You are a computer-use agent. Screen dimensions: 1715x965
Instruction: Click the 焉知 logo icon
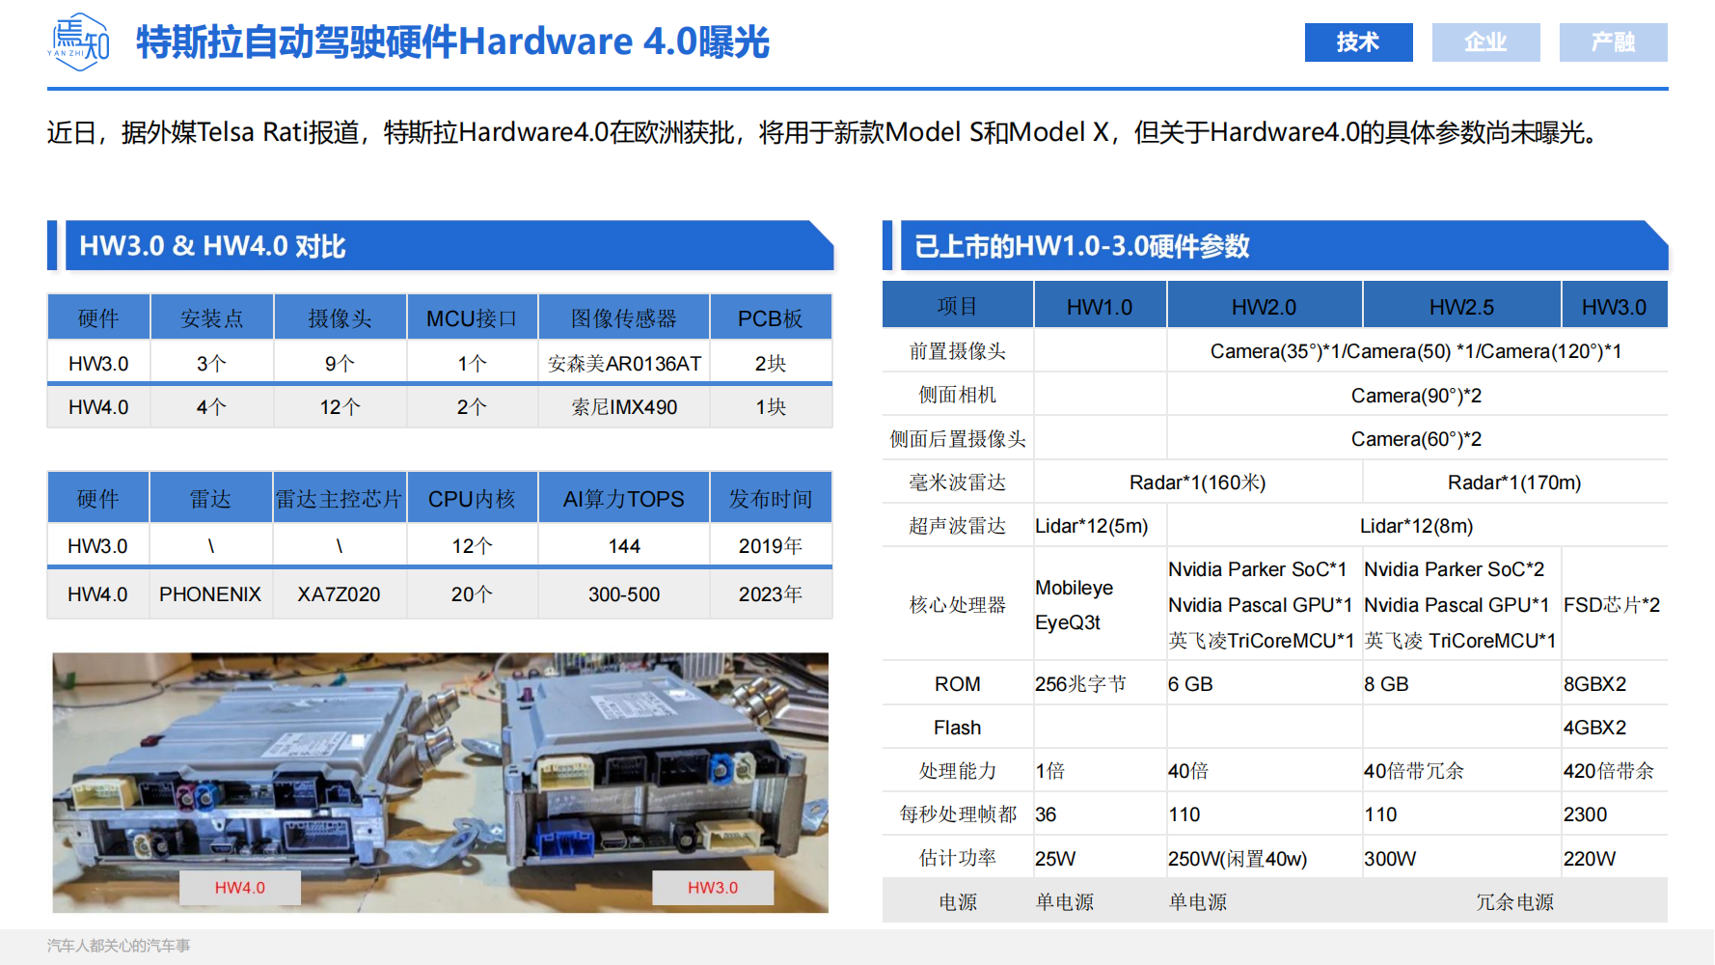78,41
